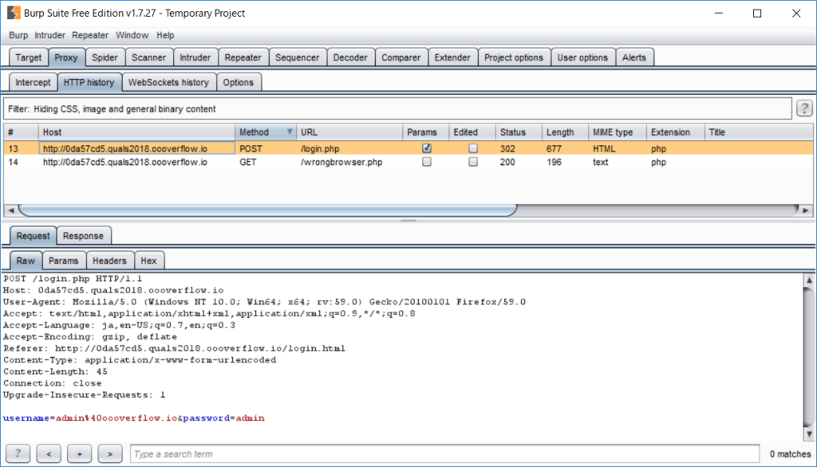This screenshot has height=467, width=817.
Task: Open the Burp menu
Action: (x=18, y=35)
